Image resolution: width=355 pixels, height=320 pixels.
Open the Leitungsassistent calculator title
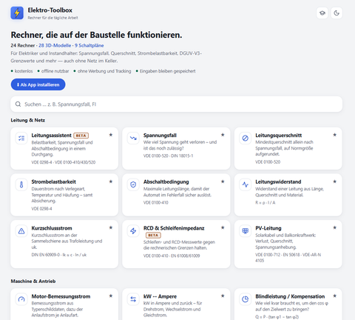[51, 136]
